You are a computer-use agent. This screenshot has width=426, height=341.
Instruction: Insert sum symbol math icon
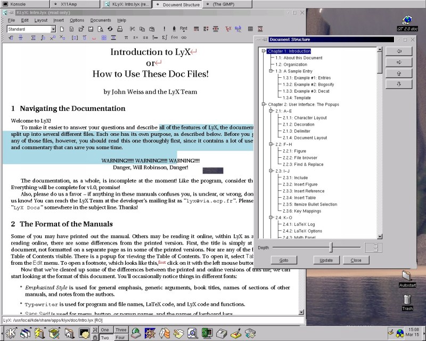(x=33, y=37)
